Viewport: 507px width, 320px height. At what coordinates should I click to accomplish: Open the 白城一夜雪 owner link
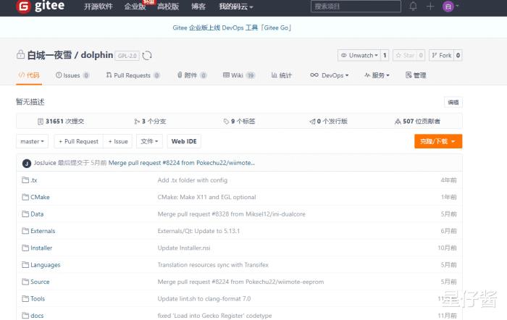tap(49, 55)
